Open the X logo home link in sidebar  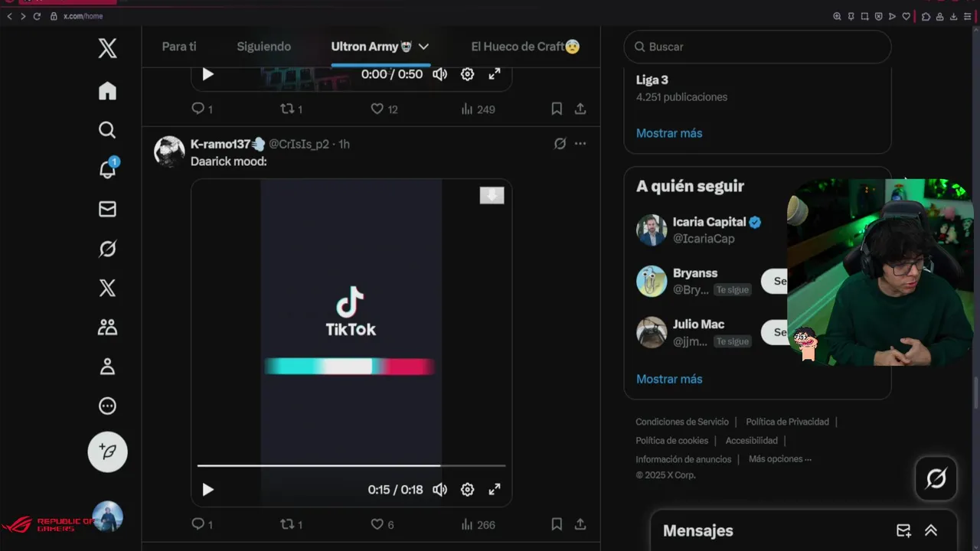[x=107, y=48]
